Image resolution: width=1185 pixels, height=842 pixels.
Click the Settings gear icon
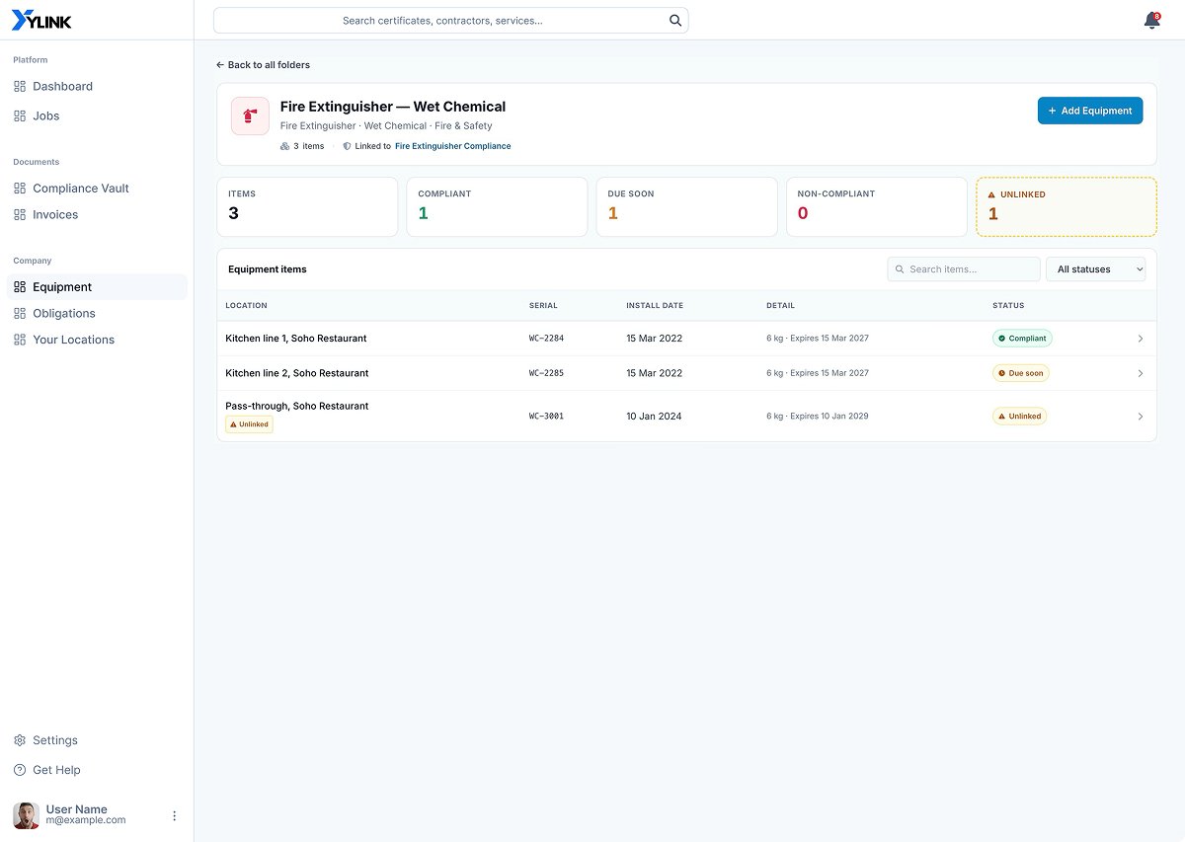pyautogui.click(x=20, y=740)
